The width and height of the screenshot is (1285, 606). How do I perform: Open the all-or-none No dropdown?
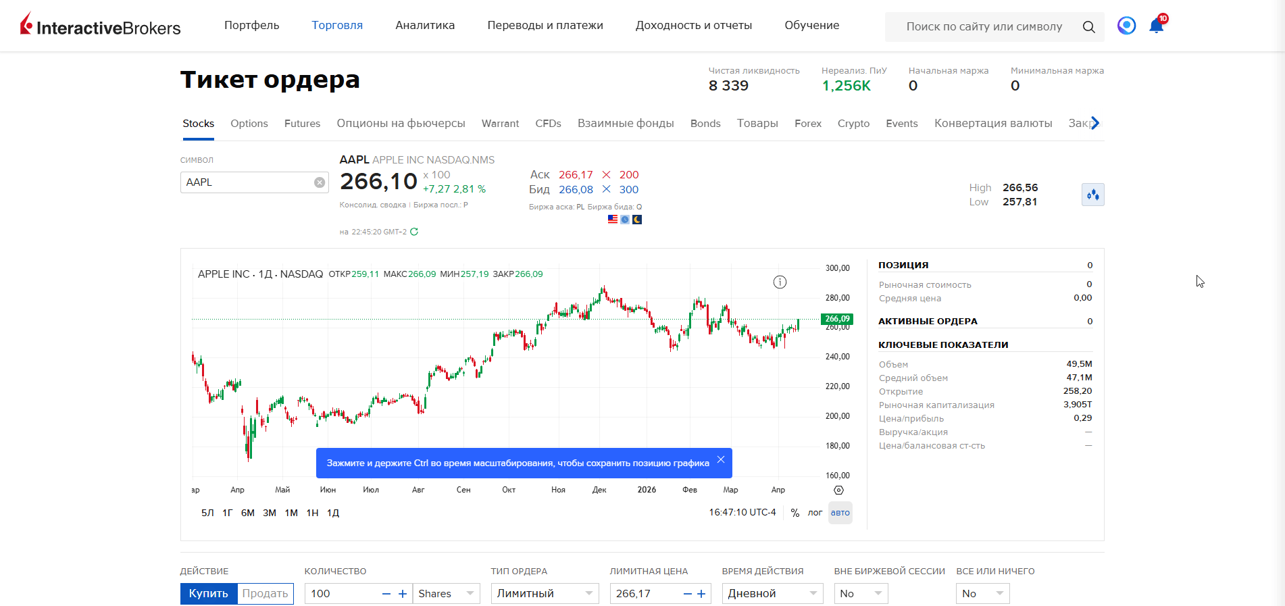tap(983, 594)
